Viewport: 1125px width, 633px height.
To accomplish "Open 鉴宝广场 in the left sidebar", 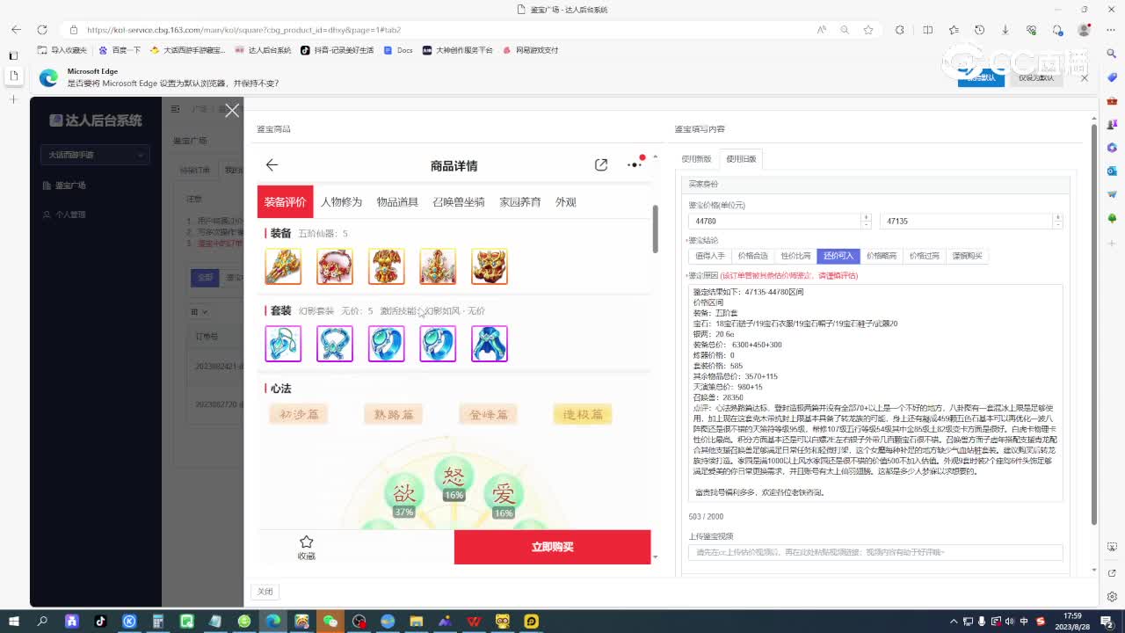I will pos(70,186).
